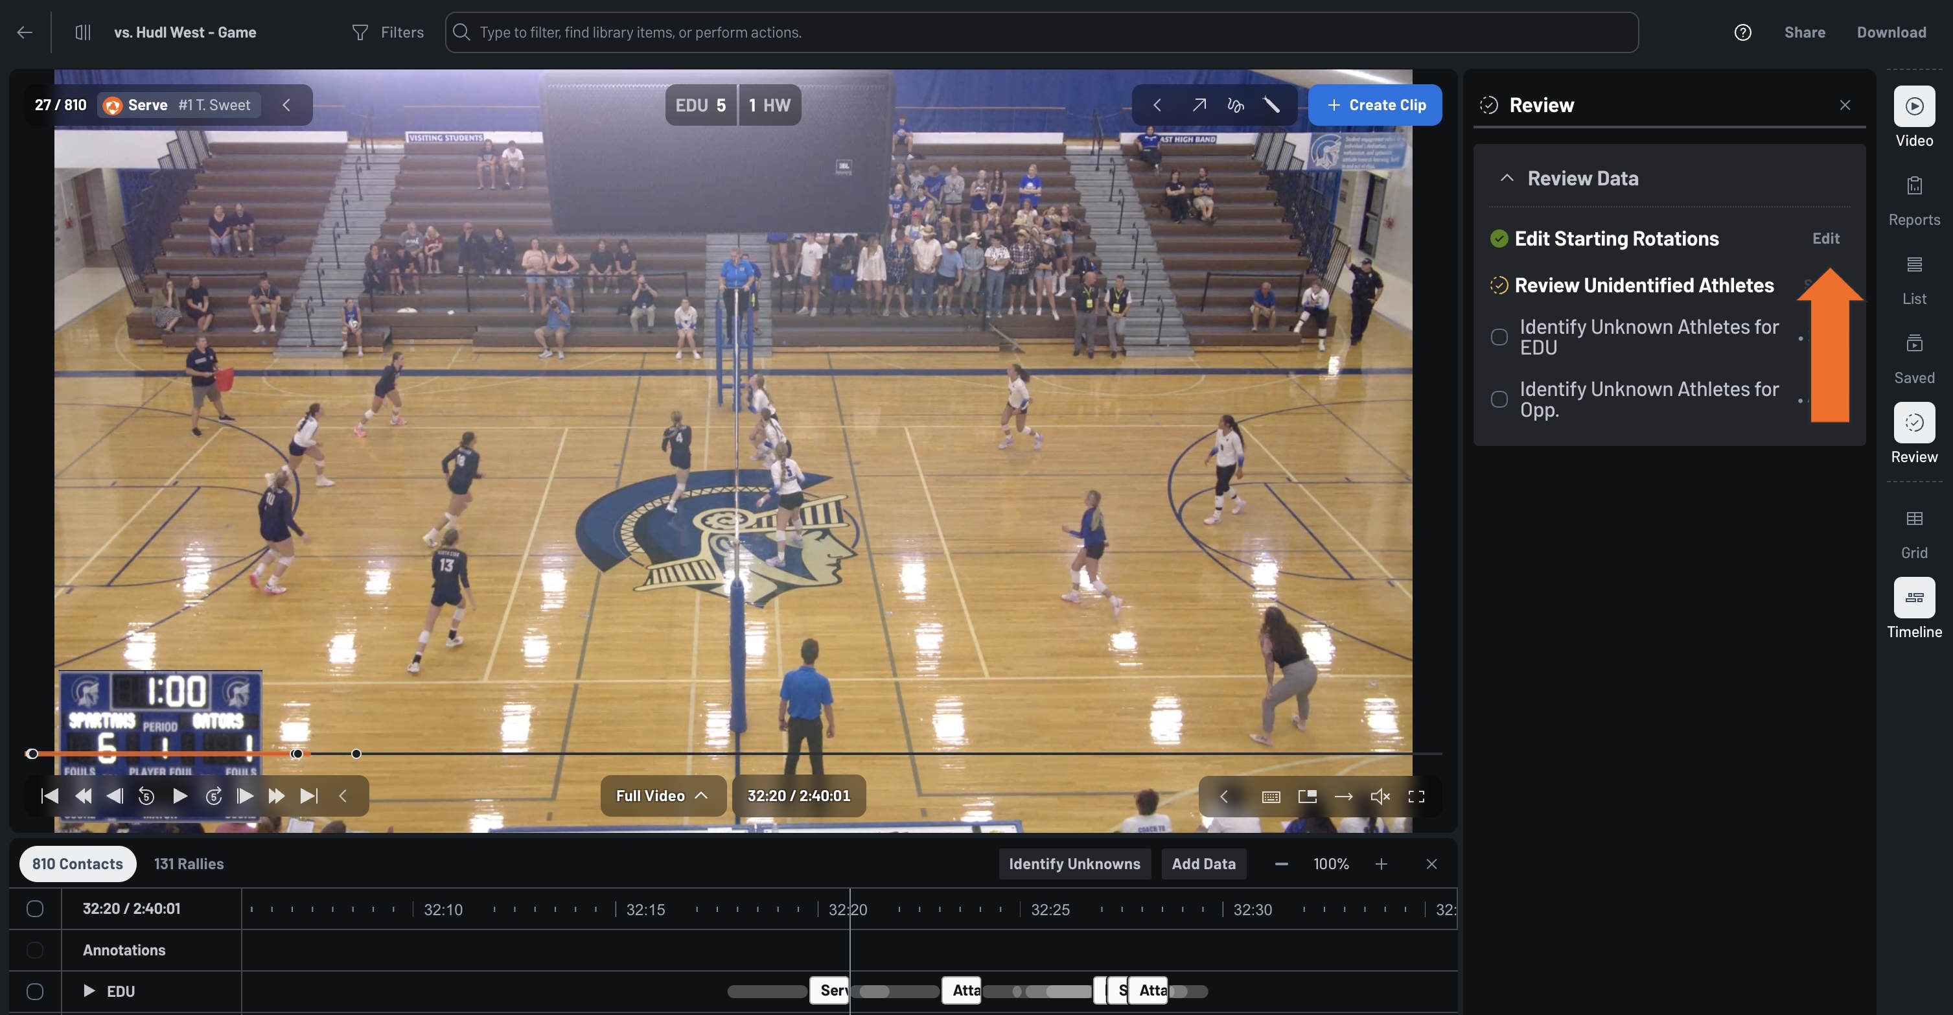Open the Grid view icon
The width and height of the screenshot is (1953, 1015).
1913,519
